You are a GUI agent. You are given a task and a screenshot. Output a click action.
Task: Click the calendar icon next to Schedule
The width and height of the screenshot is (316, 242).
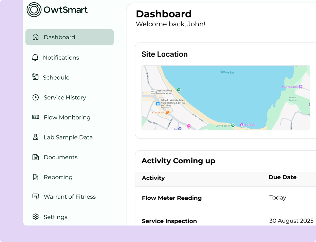[x=35, y=77]
